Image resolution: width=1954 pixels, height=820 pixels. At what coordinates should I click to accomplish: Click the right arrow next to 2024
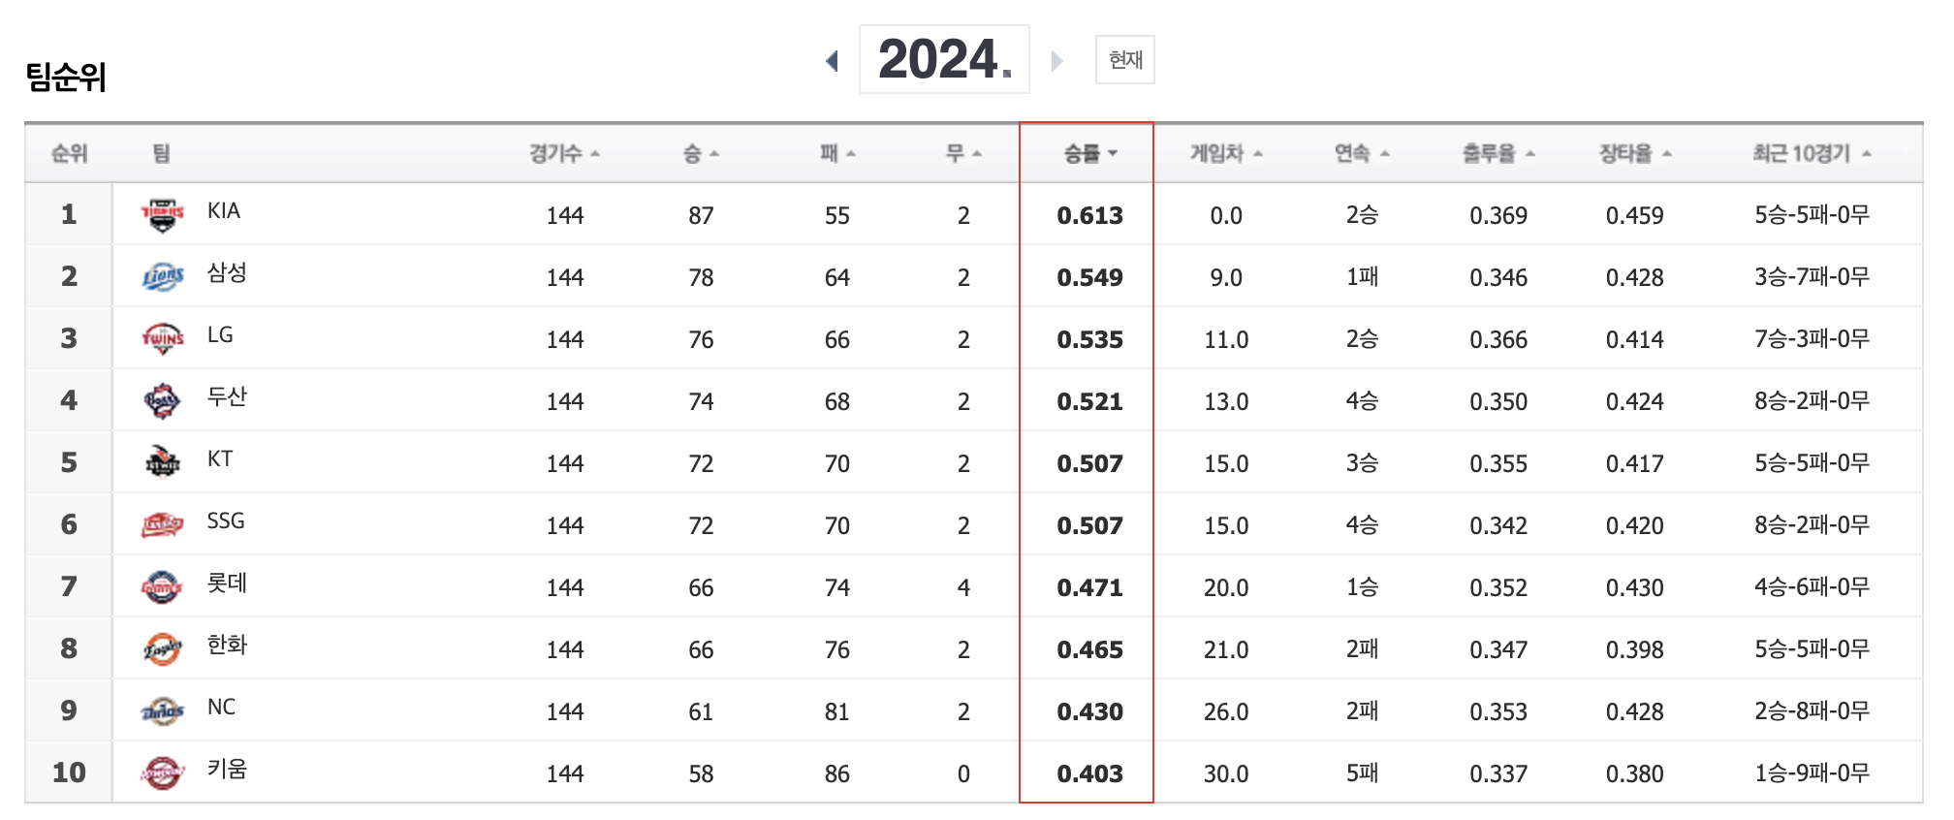pos(1056,59)
